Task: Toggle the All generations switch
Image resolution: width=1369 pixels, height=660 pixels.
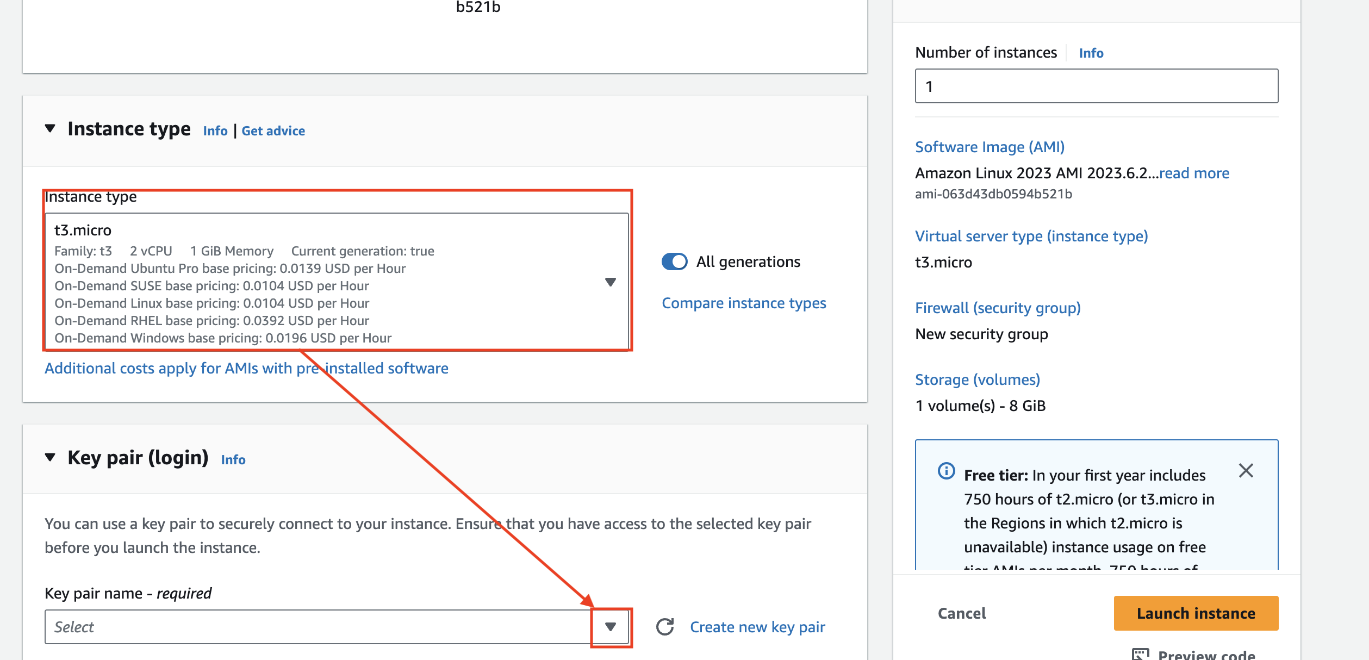Action: (x=675, y=262)
